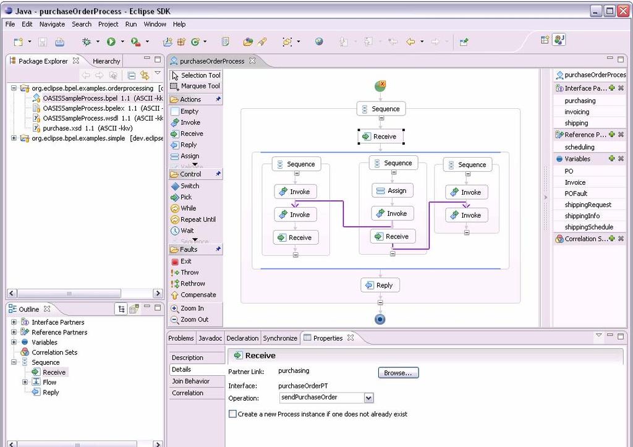Viewport: 633px width, 447px height.
Task: Open the Run button dropdown arrow
Action: [122, 41]
